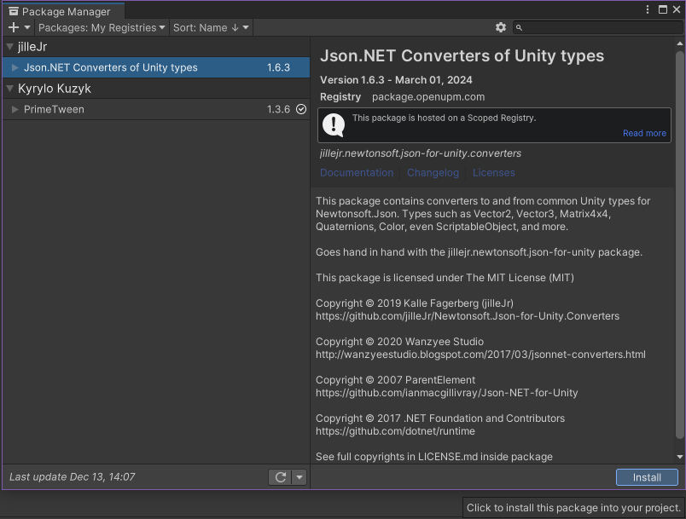Click the installed checkmark icon beside PrimeTween

tap(301, 109)
